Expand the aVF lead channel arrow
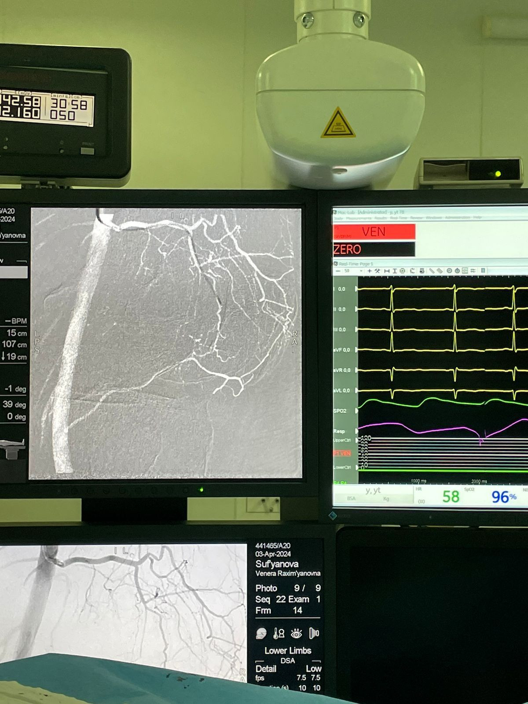This screenshot has width=528, height=704. coord(356,350)
